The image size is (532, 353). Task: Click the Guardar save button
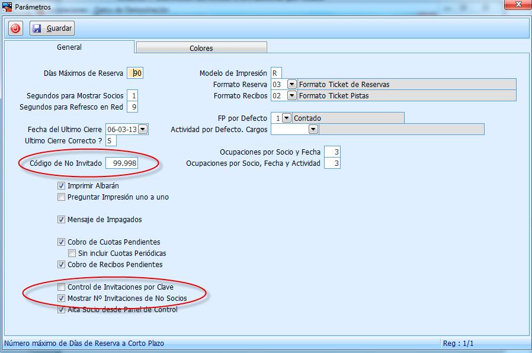pyautogui.click(x=52, y=28)
